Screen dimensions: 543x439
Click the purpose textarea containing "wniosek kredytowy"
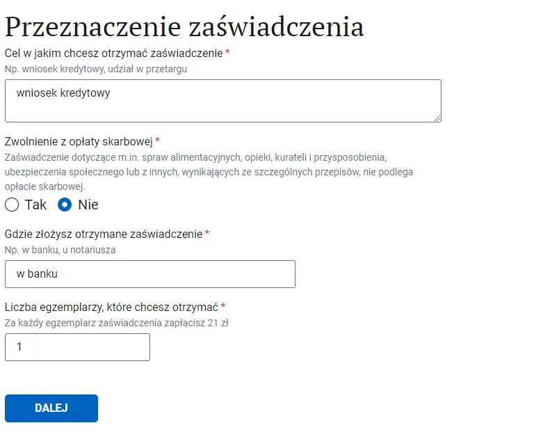222,101
